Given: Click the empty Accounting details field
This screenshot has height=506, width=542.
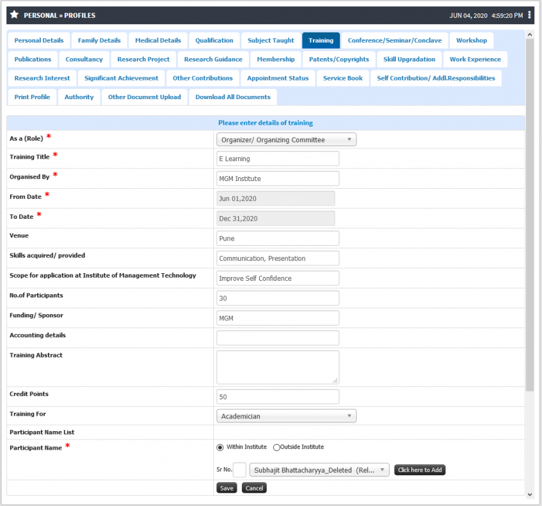Looking at the screenshot, I should tap(278, 338).
